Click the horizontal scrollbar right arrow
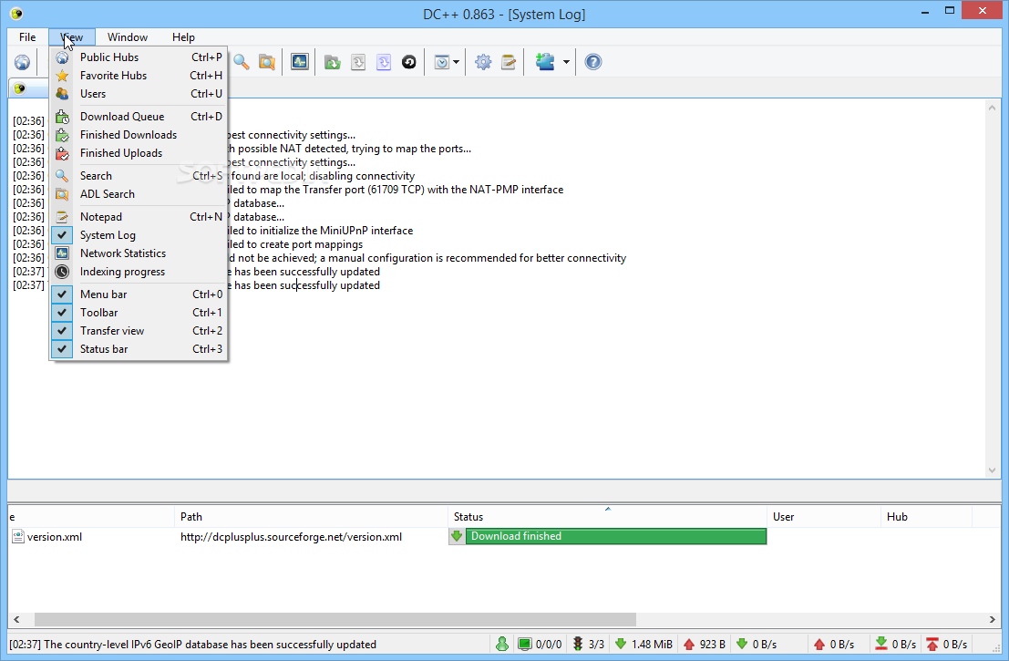 point(993,619)
